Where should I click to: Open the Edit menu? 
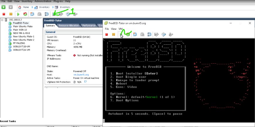[10, 1]
